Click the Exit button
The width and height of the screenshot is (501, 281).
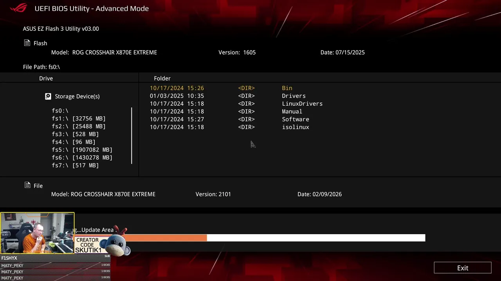click(x=463, y=268)
